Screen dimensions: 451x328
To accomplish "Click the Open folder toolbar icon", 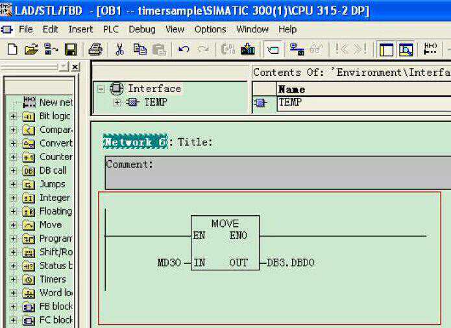I will click(30, 49).
